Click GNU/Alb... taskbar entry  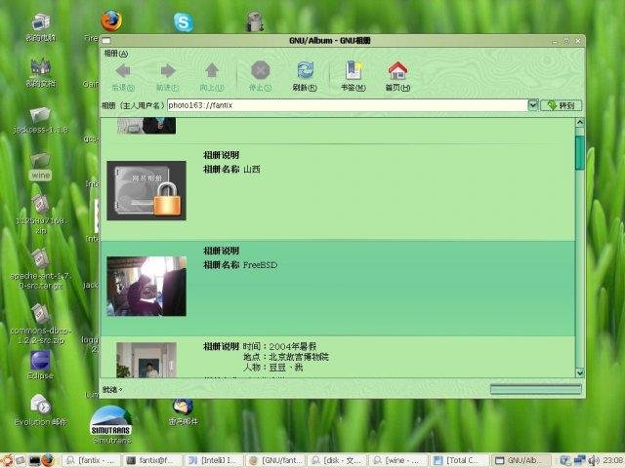pos(521,460)
